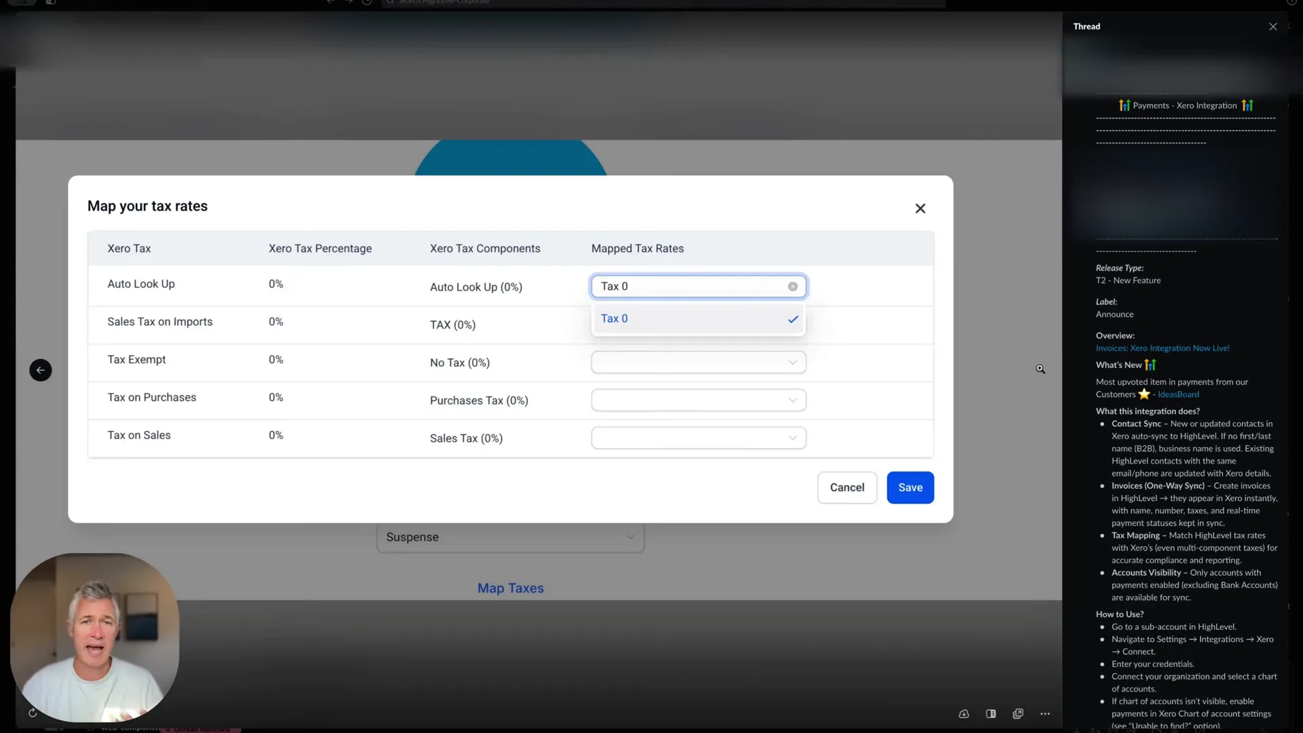Screen dimensions: 1303x733
Task: Click the What's New heading in thread
Action: point(1119,365)
